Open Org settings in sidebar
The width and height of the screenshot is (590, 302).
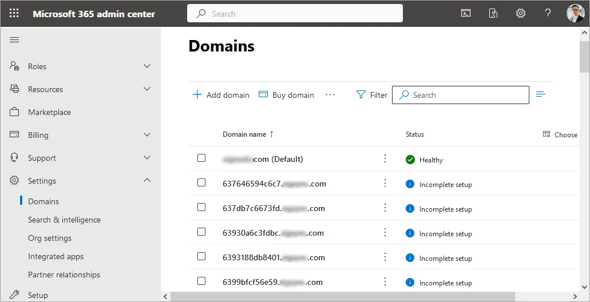click(50, 238)
